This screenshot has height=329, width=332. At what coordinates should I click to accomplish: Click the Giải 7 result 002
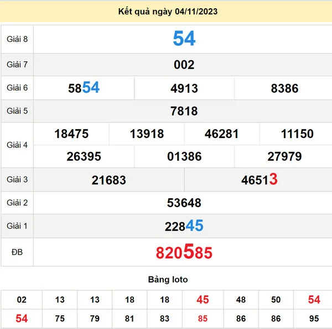(184, 65)
